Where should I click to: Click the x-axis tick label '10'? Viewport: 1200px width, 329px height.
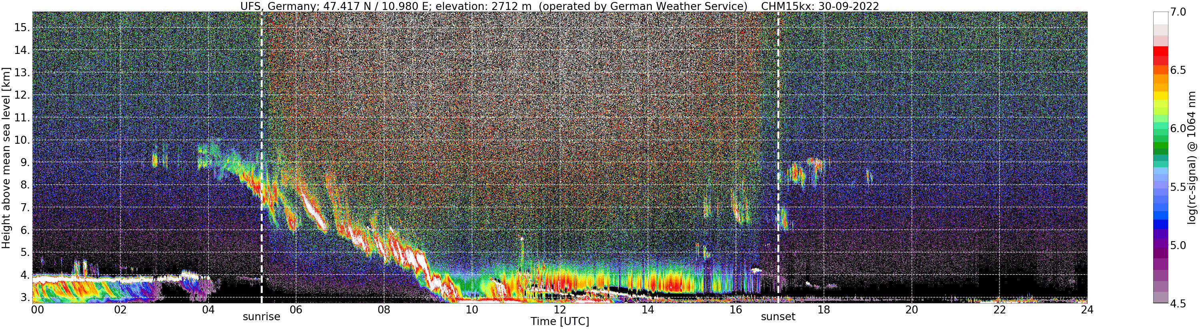click(x=472, y=310)
